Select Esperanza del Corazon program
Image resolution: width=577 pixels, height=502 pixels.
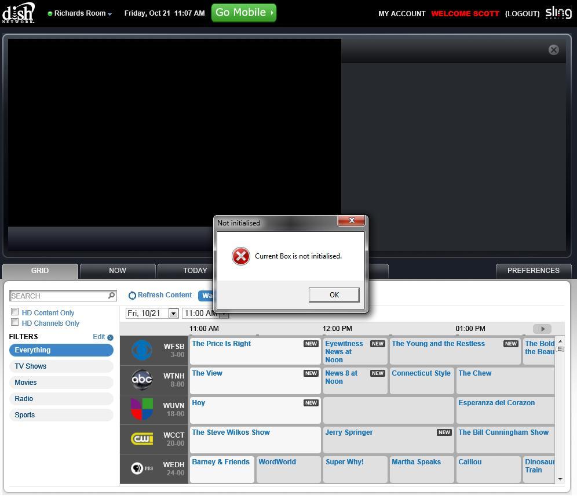(505, 410)
